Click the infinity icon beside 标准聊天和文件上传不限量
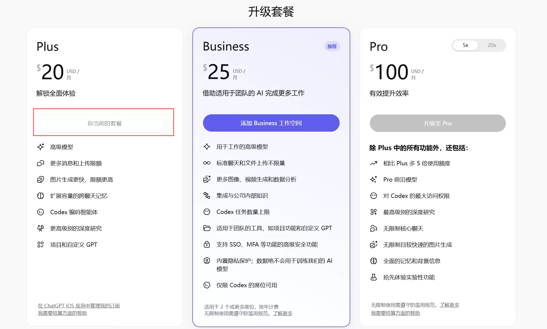The height and width of the screenshot is (329, 547). coord(207,163)
